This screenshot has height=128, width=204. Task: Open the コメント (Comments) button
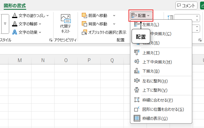pyautogui.click(x=186, y=5)
